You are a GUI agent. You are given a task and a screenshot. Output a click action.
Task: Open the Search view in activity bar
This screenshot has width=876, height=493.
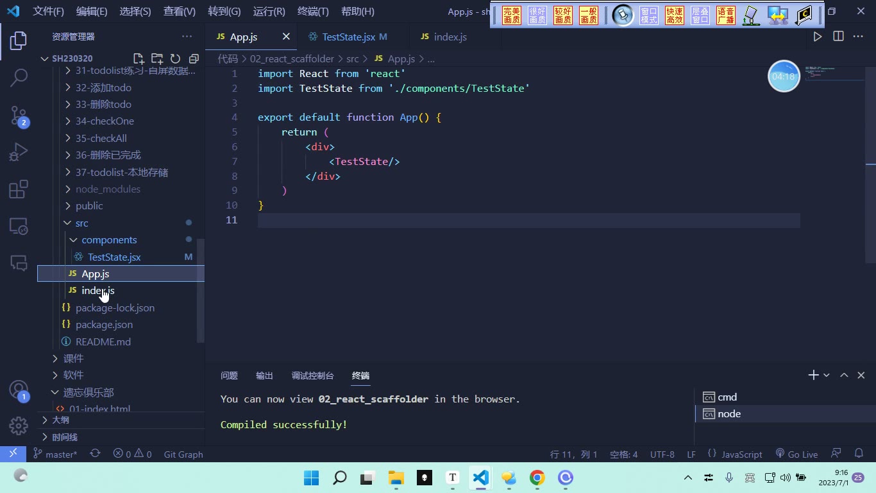click(x=19, y=78)
